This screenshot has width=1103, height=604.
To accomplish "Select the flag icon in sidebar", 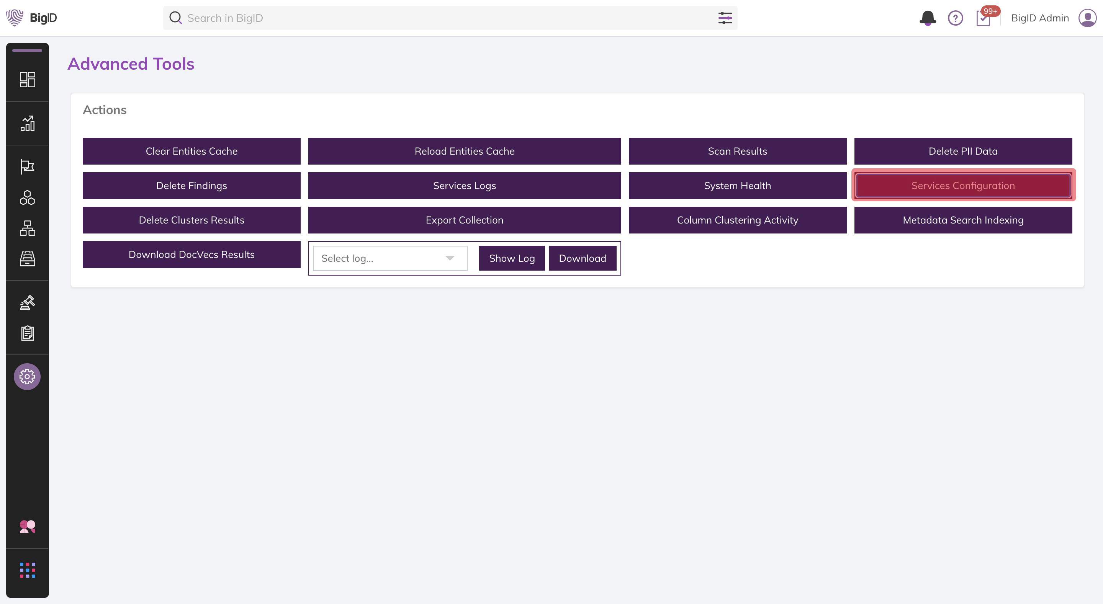I will 28,167.
